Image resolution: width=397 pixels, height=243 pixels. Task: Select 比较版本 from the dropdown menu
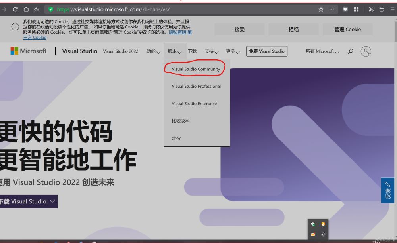click(181, 121)
